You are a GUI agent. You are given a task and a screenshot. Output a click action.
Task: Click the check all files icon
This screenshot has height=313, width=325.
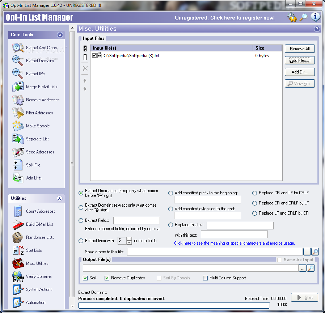click(x=85, y=48)
